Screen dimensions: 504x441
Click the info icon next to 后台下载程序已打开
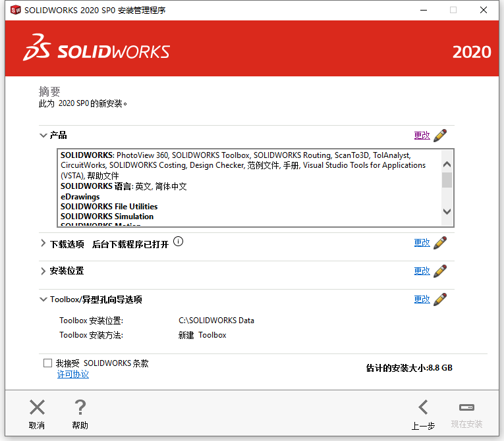[178, 241]
